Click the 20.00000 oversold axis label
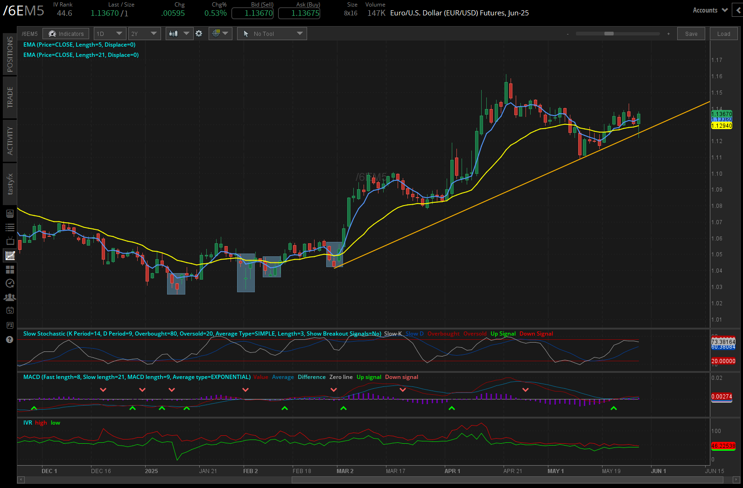743x488 pixels. pos(723,361)
